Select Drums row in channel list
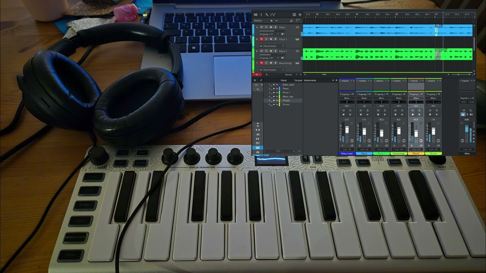 coord(283,105)
